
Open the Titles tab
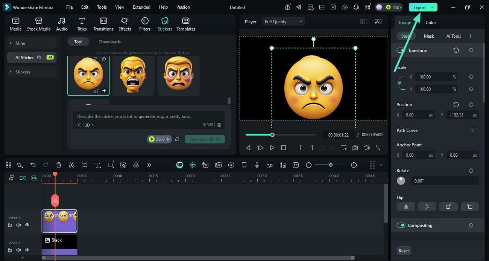82,24
